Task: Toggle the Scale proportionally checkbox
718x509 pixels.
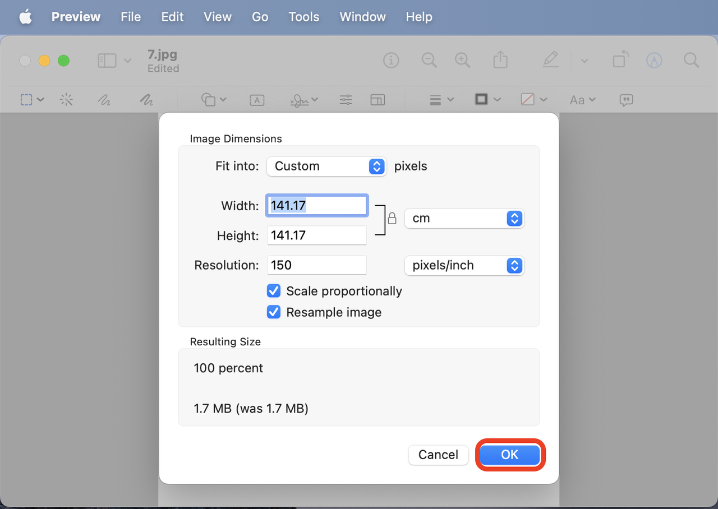Action: point(274,291)
